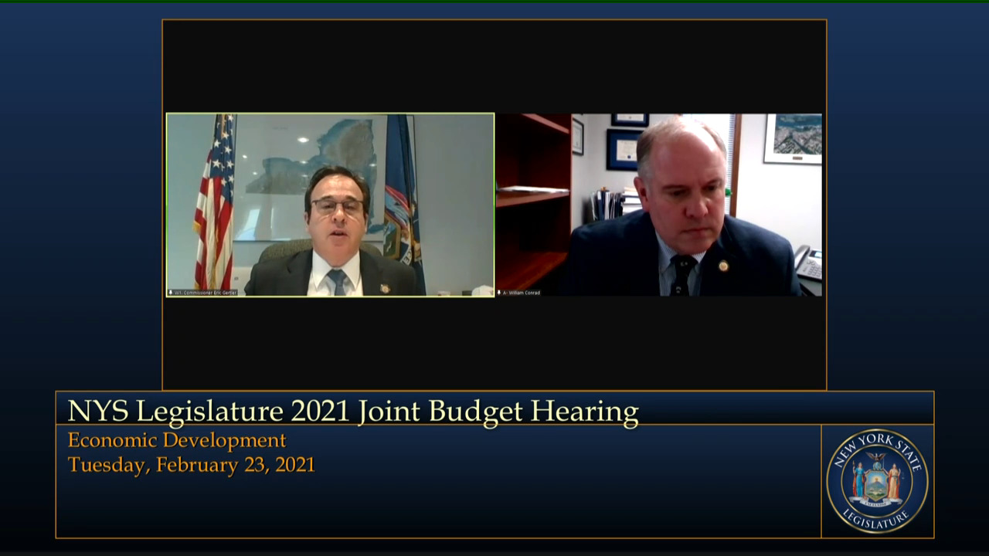Click the 'Tuesday, February 23, 2021' date text

(x=191, y=465)
